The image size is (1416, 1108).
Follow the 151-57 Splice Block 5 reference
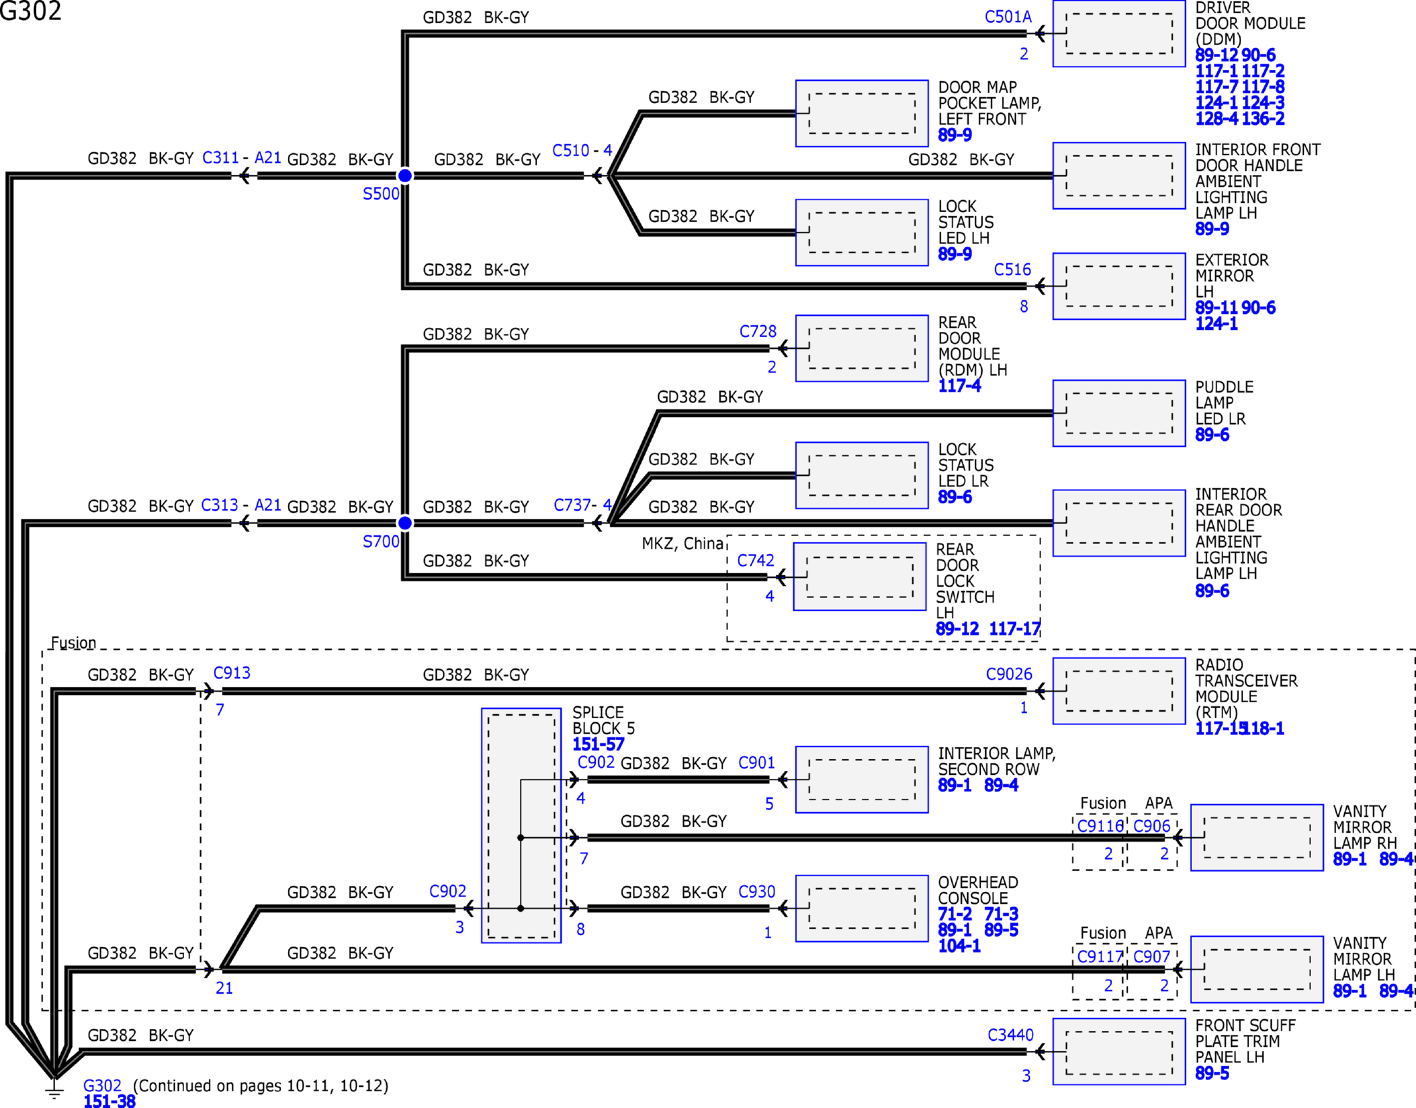click(x=598, y=745)
